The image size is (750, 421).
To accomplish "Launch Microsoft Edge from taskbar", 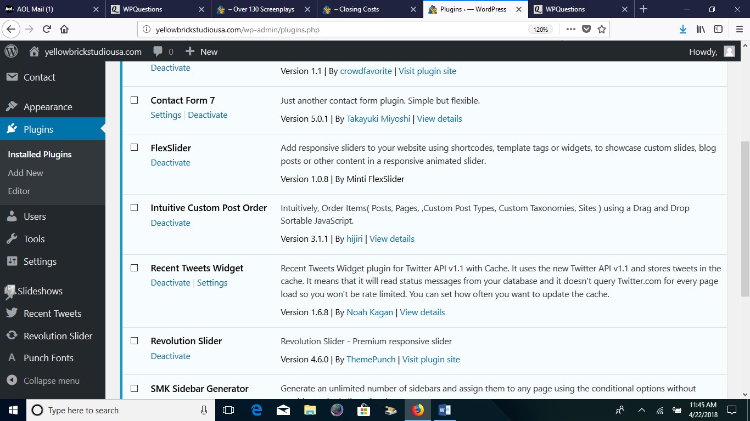I will (256, 410).
